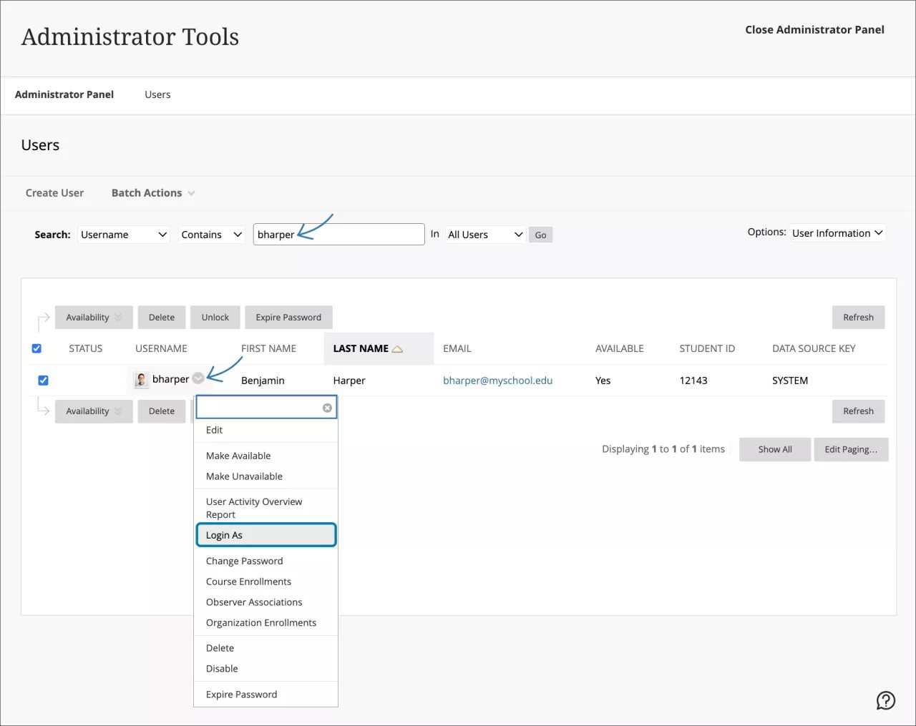916x726 pixels.
Task: Expand the Availability dropdown in the action bar
Action: point(93,317)
